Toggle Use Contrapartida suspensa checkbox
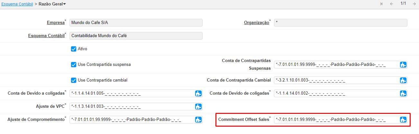Viewport: 419px width, 134px height. coord(73,64)
